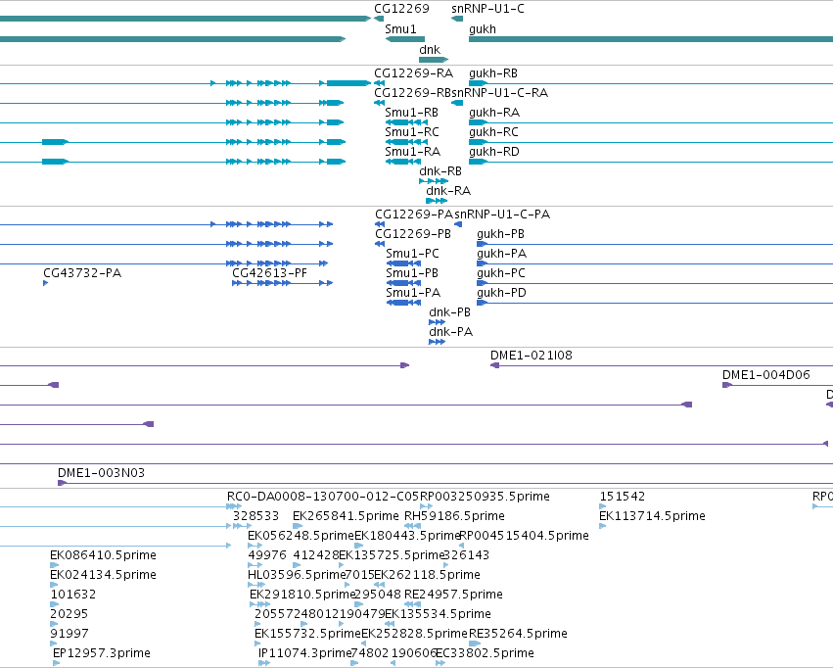
Task: Select gukh-RA transcript label
Action: click(x=494, y=113)
